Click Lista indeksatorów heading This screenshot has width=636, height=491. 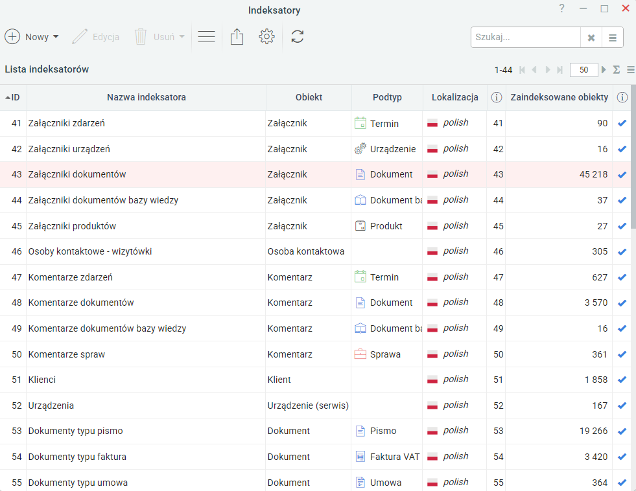tap(47, 69)
